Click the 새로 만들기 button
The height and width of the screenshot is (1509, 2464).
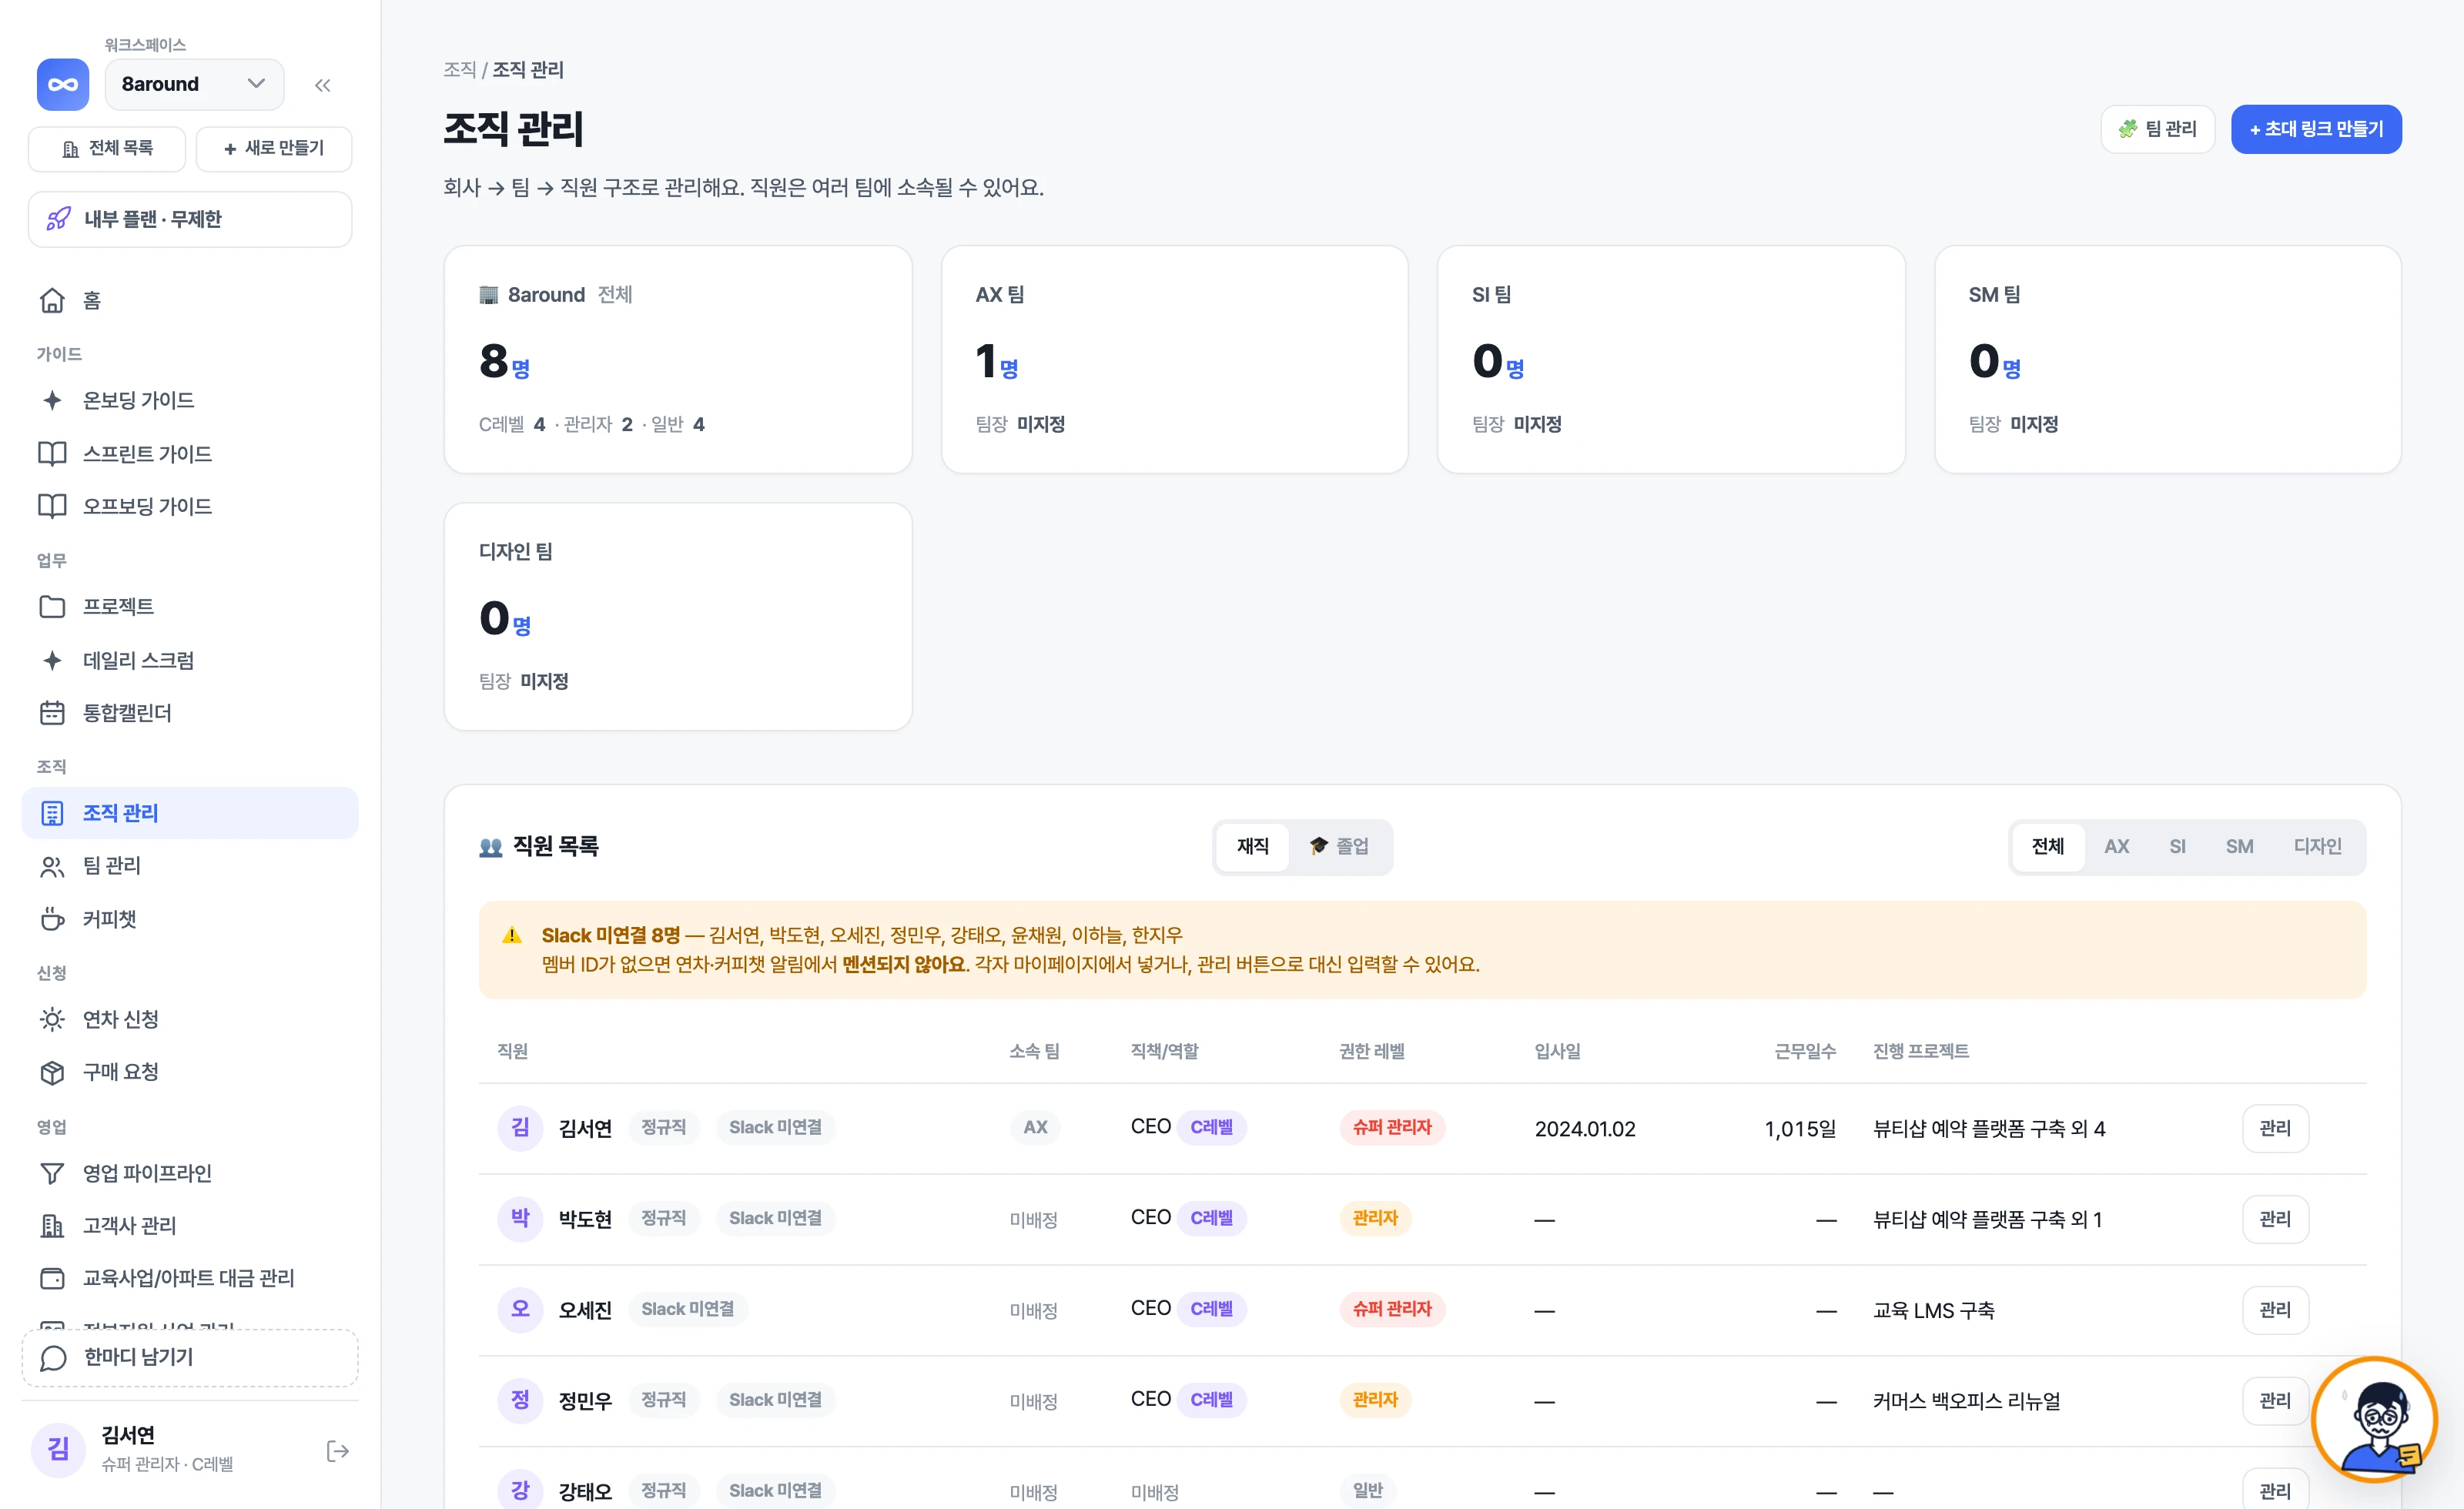(274, 148)
